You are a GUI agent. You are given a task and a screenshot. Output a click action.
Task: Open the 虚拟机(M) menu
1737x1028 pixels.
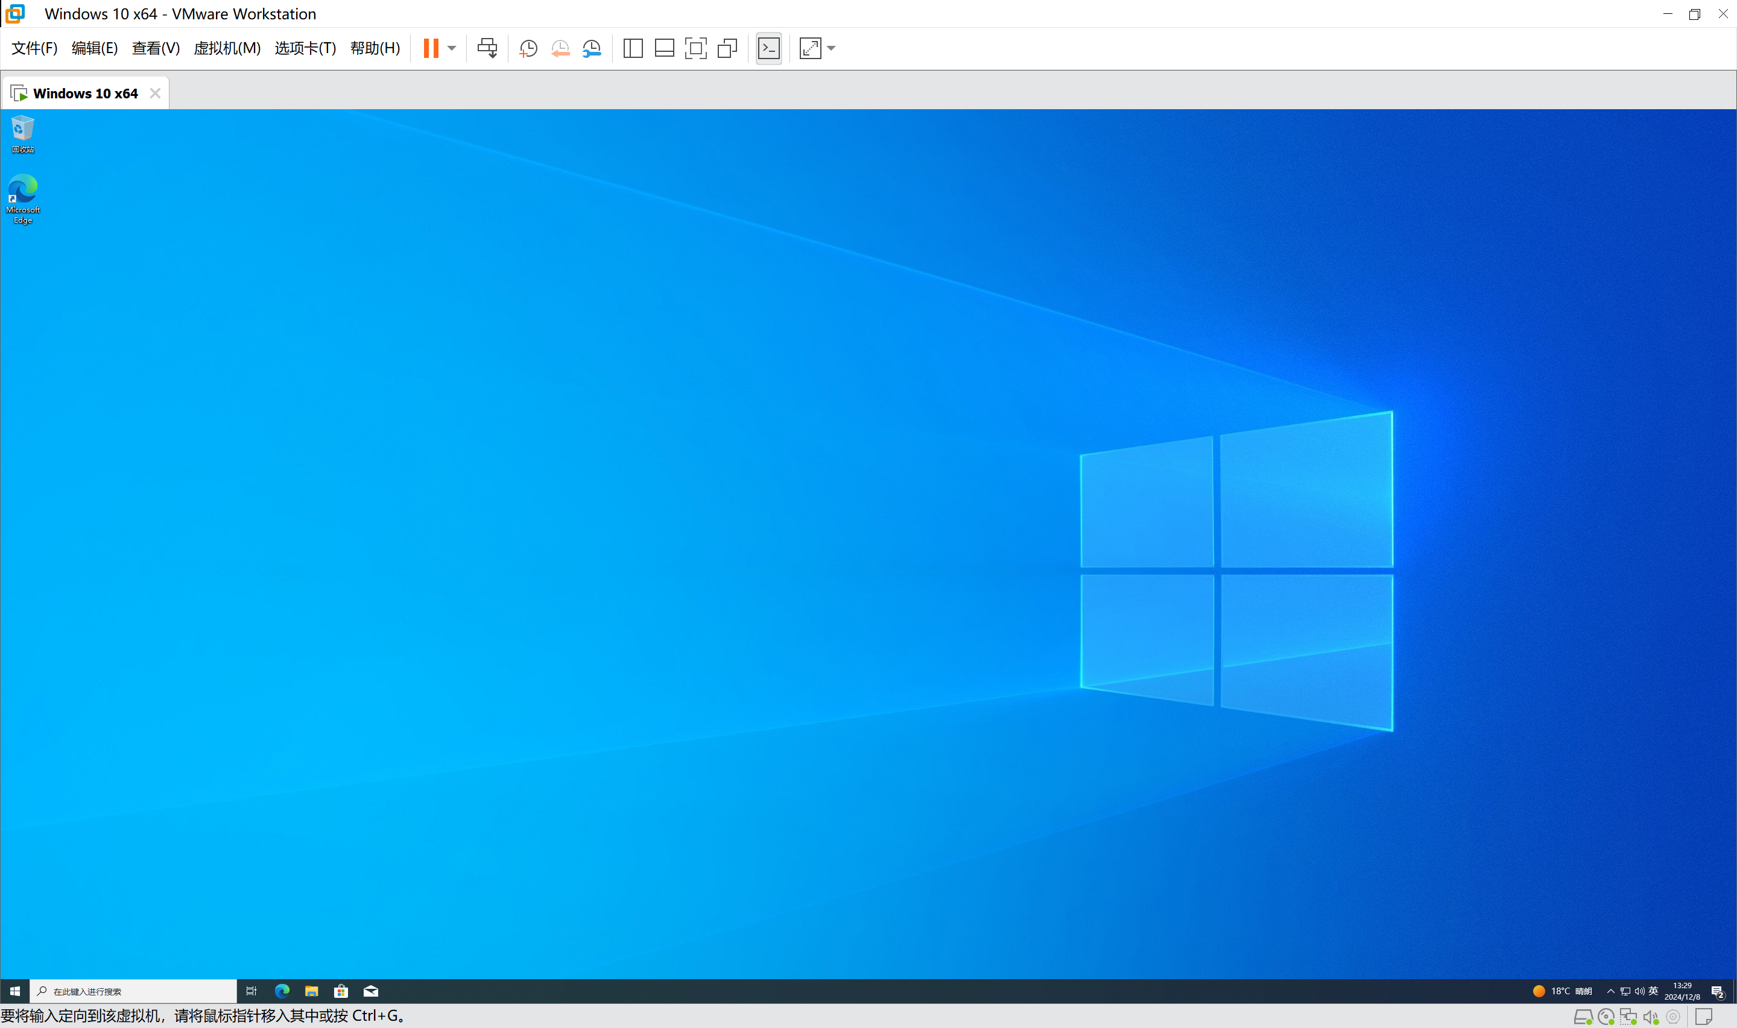227,48
